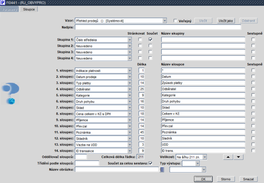The width and height of the screenshot is (264, 183).
Task: Open the Typ výstupu dropdown
Action: [198, 163]
